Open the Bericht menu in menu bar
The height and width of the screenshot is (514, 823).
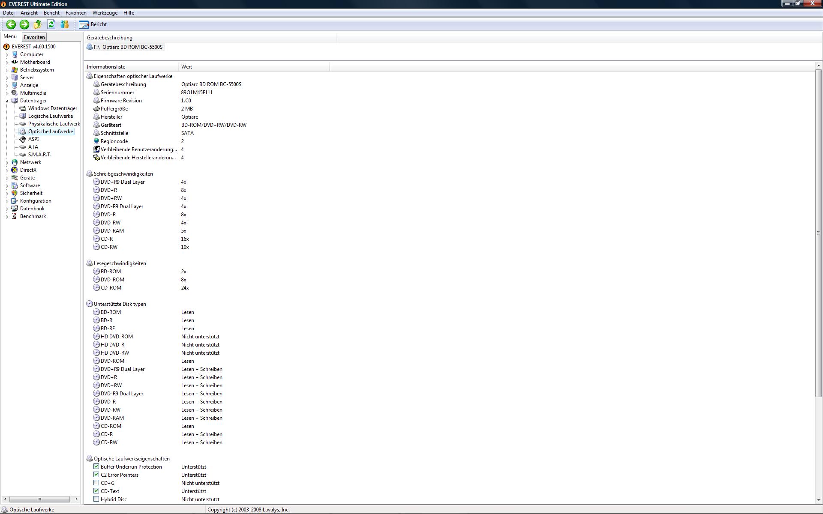[51, 13]
